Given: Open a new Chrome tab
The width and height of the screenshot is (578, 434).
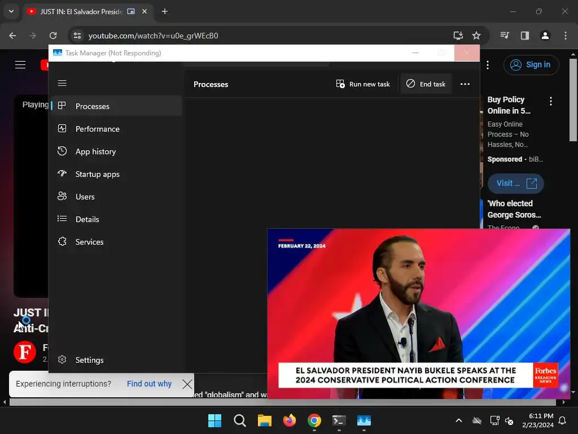Looking at the screenshot, I should pyautogui.click(x=165, y=11).
